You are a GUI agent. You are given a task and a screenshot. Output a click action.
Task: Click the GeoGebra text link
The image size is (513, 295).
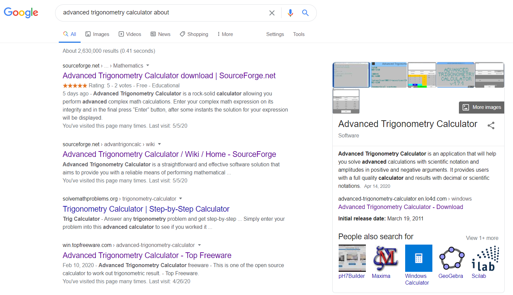pyautogui.click(x=451, y=276)
